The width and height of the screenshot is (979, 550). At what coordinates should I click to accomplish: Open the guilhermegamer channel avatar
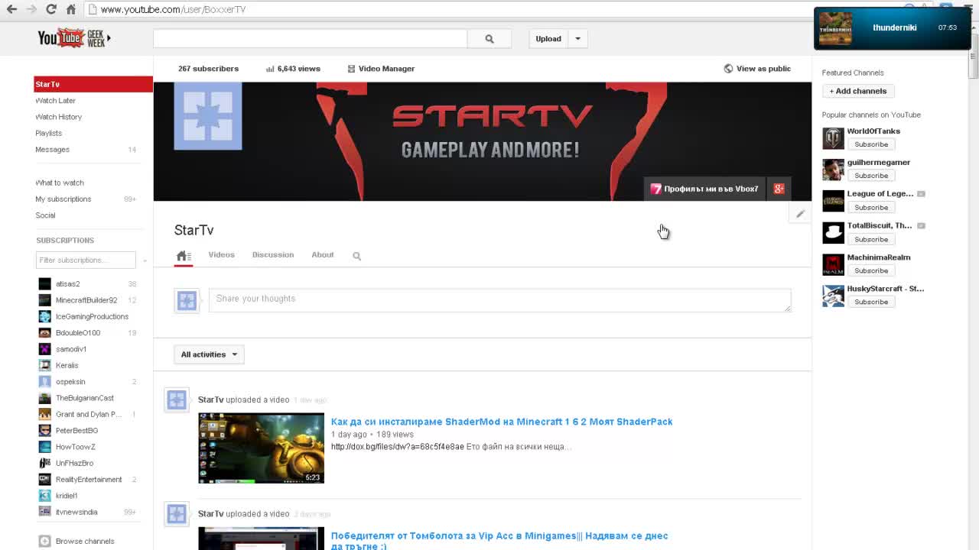(x=833, y=170)
